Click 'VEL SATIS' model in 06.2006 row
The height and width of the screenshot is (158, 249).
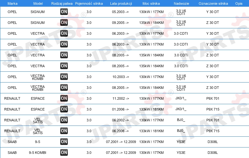click(x=38, y=131)
